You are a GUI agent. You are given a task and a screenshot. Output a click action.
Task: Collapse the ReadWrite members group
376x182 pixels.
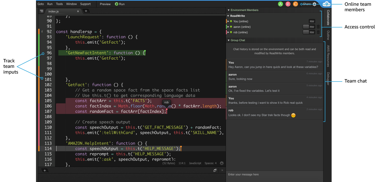tap(228, 16)
